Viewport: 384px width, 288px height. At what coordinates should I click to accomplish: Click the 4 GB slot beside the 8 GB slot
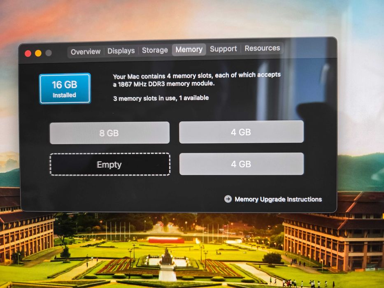pos(241,132)
